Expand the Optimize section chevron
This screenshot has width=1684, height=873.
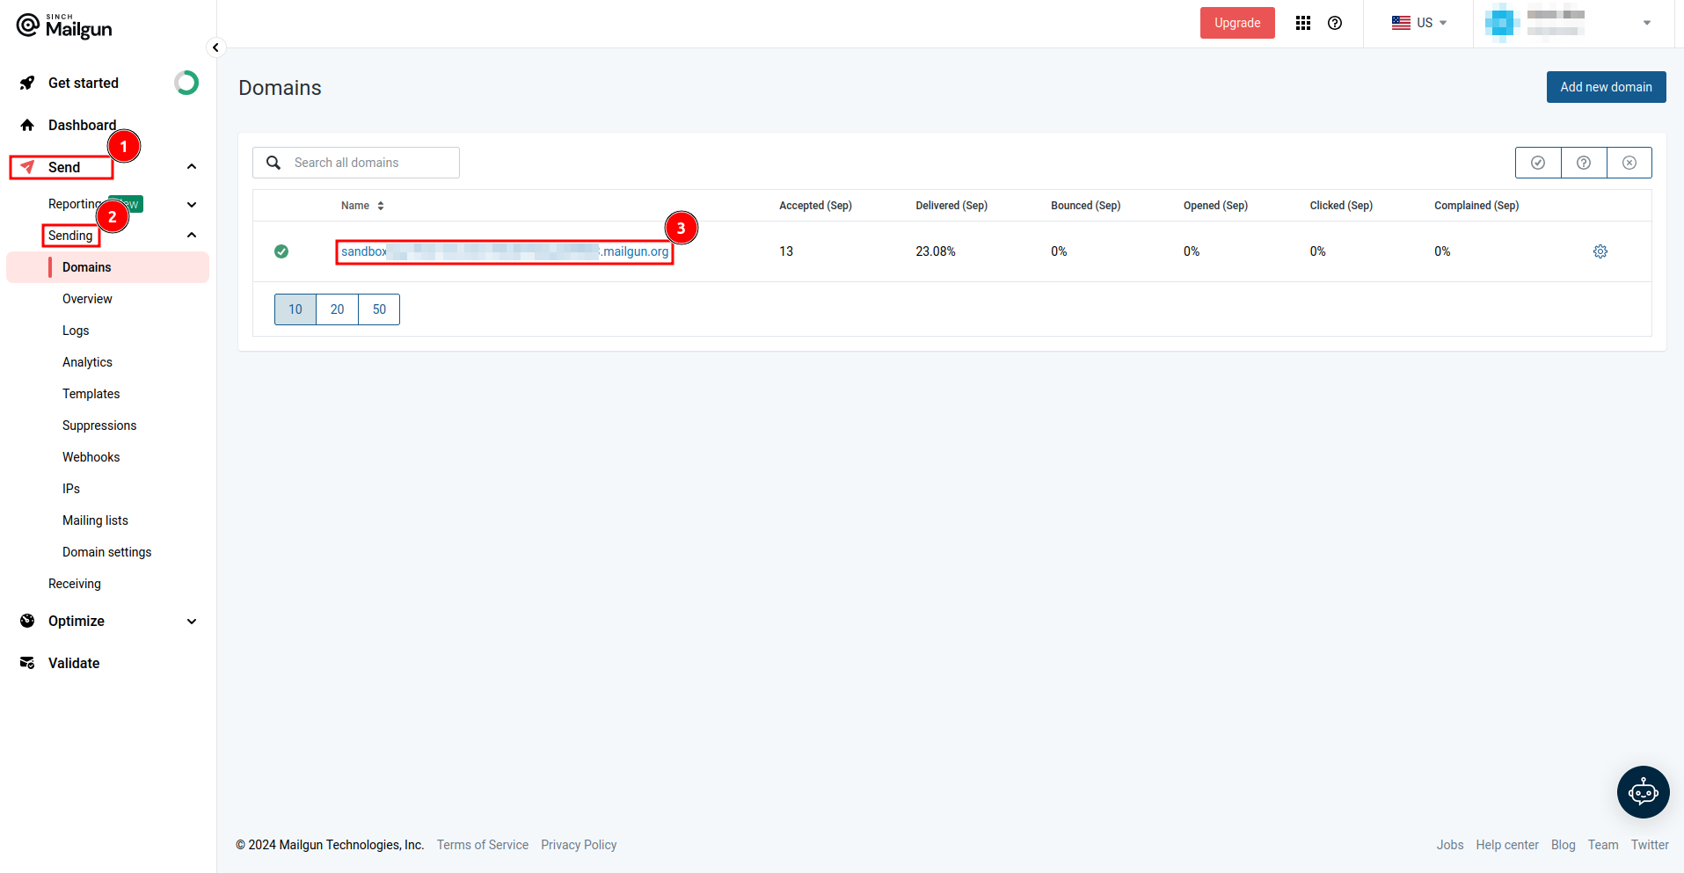pos(192,621)
